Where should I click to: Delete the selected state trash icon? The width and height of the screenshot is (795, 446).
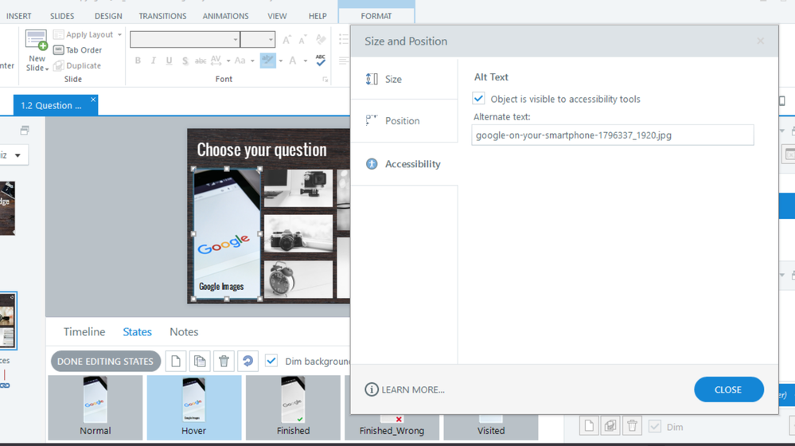[224, 362]
